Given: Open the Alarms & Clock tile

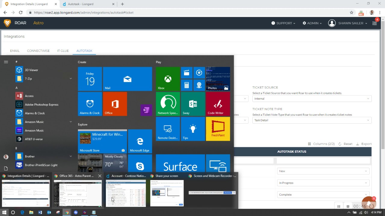Looking at the screenshot, I should pos(90,104).
